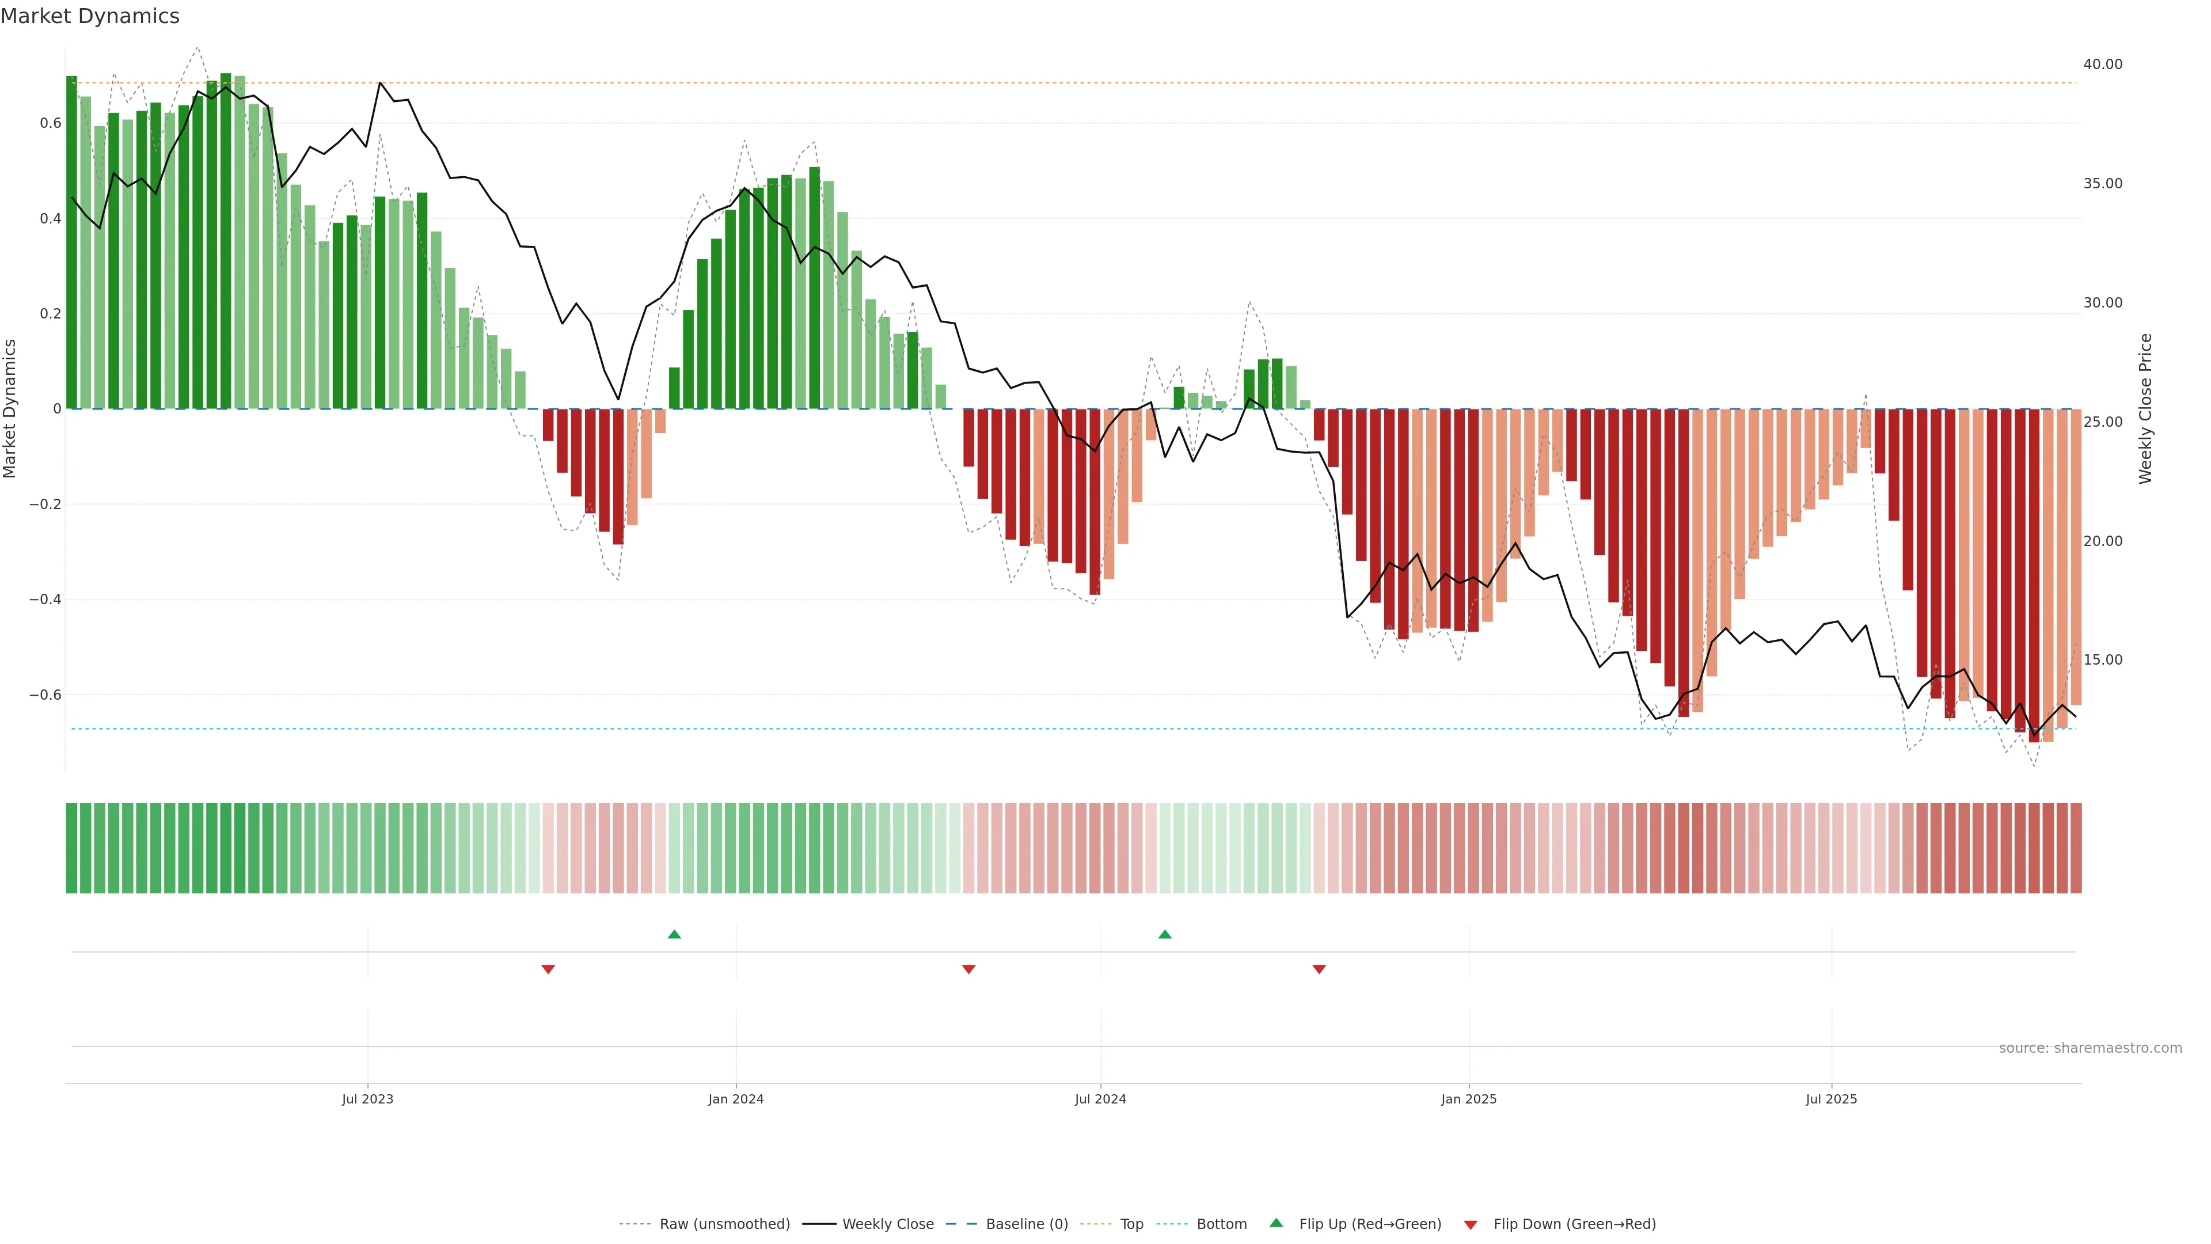Click the Weekly Close legend line symbol
Screen dimensions: 2211x1244
click(819, 1224)
